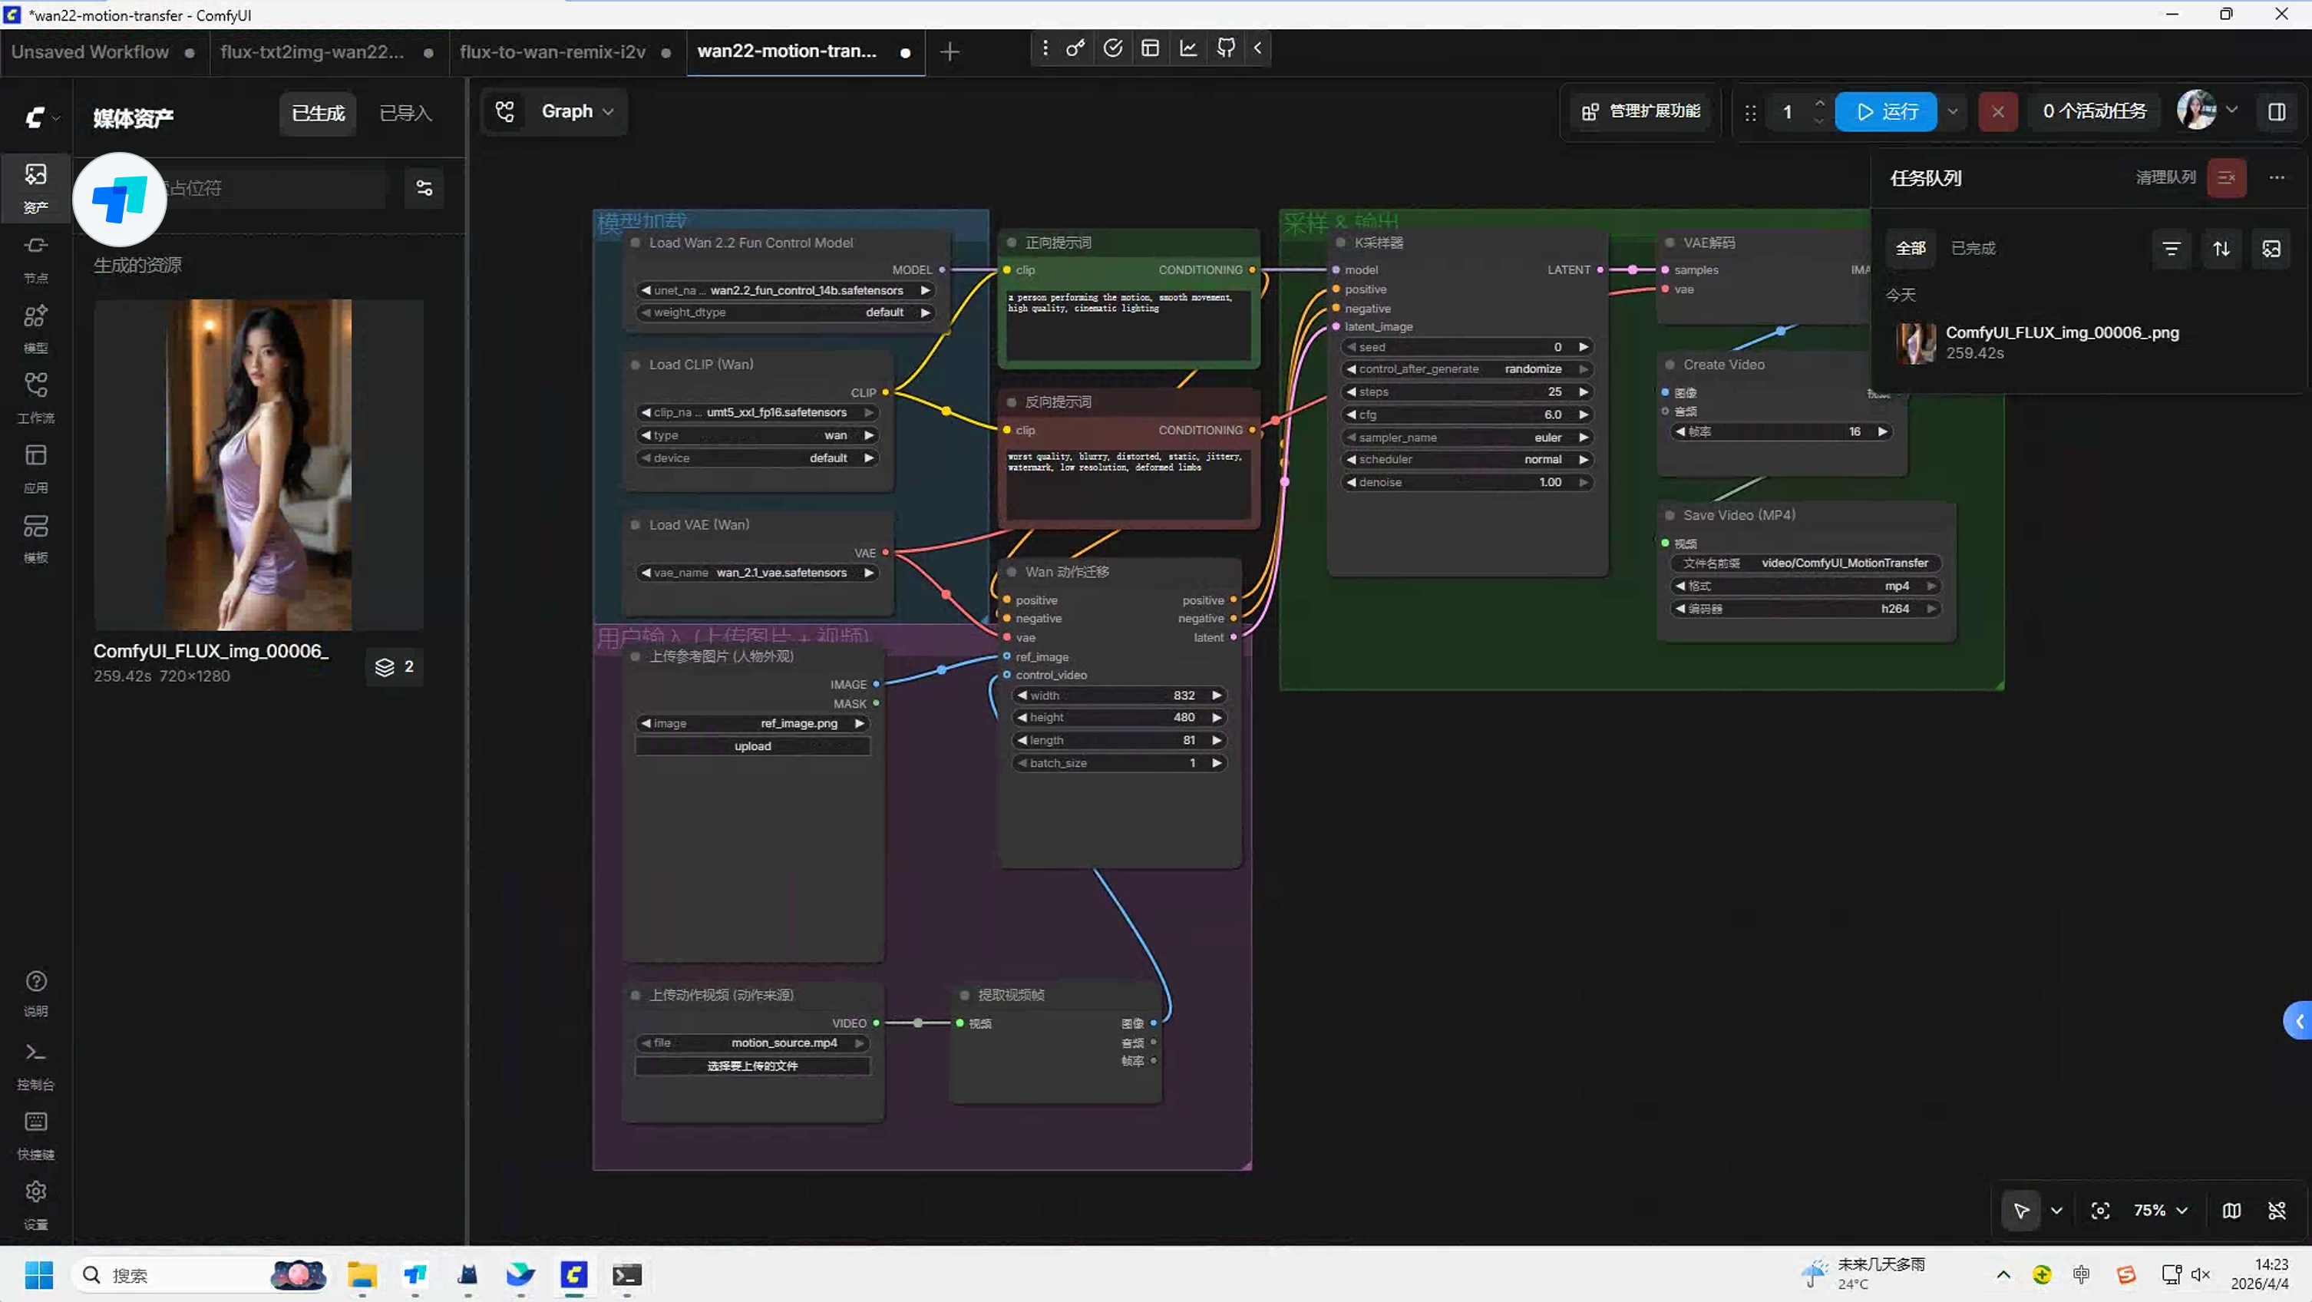Click the GitHub icon in top toolbar

point(1225,48)
